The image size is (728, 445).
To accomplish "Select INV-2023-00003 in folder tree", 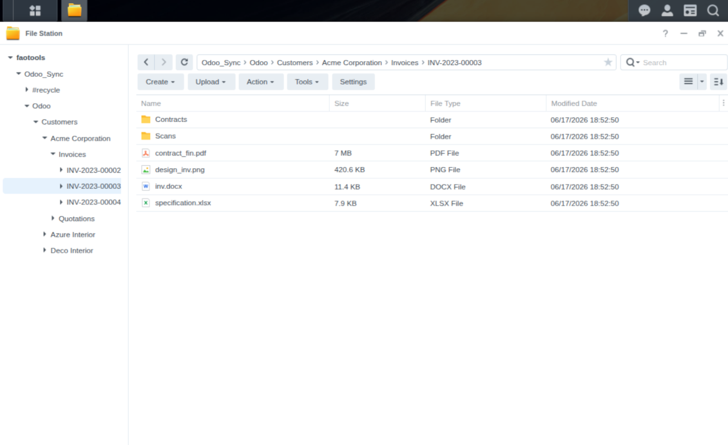I will (x=93, y=186).
